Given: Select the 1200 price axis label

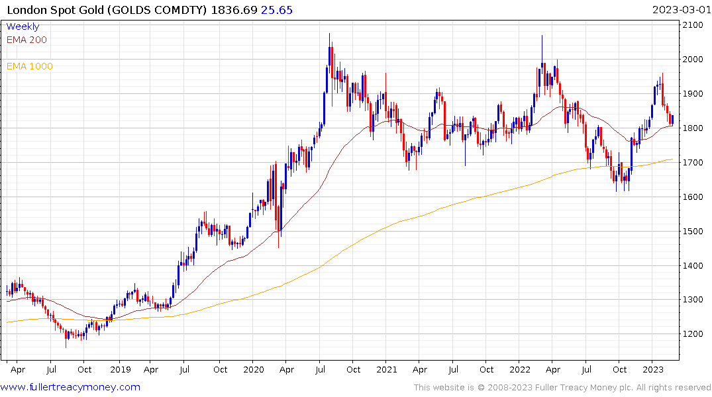Looking at the screenshot, I should click(x=693, y=334).
